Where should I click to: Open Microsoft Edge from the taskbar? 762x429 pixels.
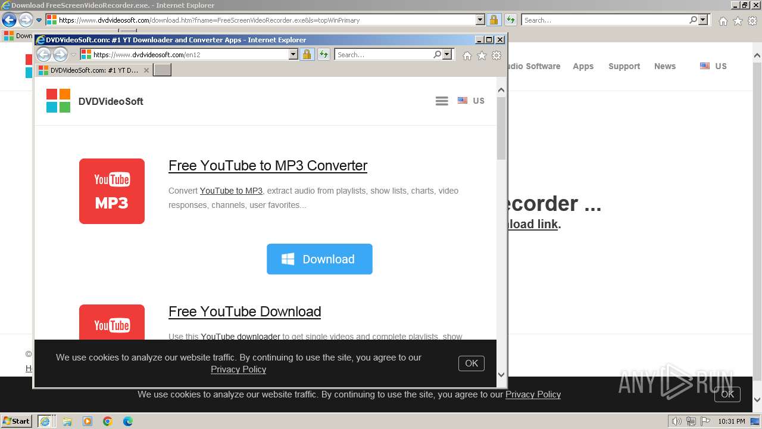128,421
